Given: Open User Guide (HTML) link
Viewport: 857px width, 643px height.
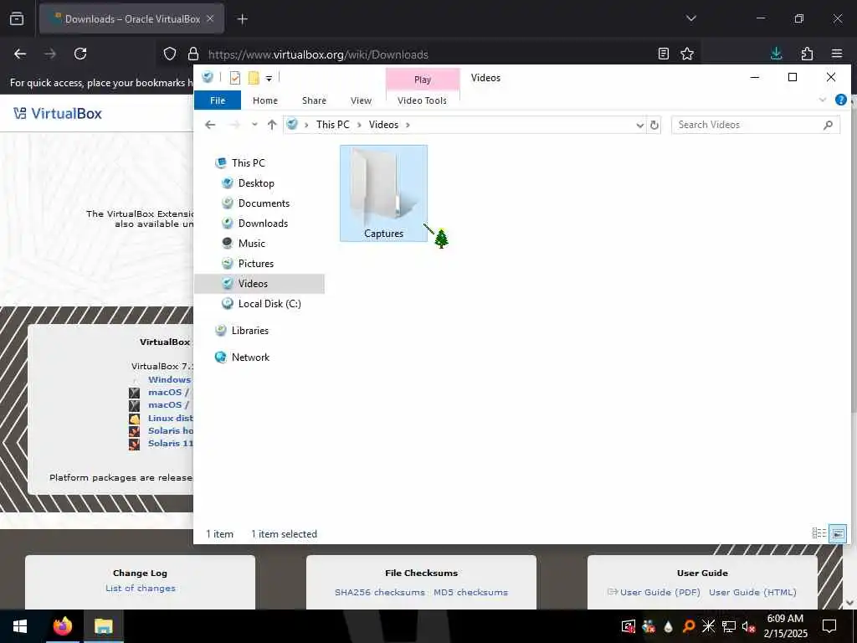Looking at the screenshot, I should pos(752,592).
